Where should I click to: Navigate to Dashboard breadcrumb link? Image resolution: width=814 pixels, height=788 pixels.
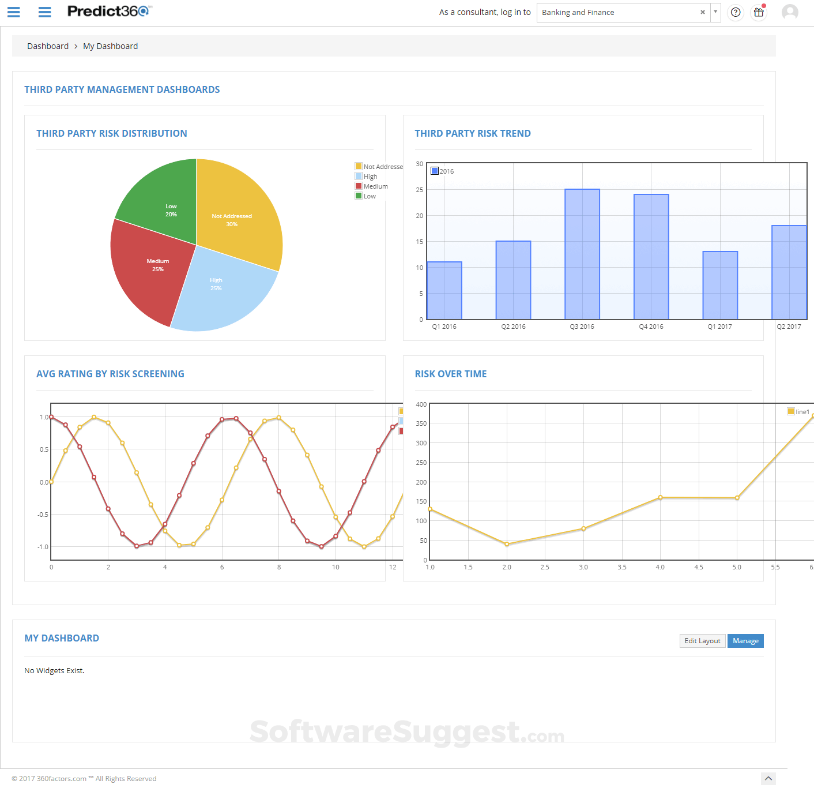[x=48, y=46]
